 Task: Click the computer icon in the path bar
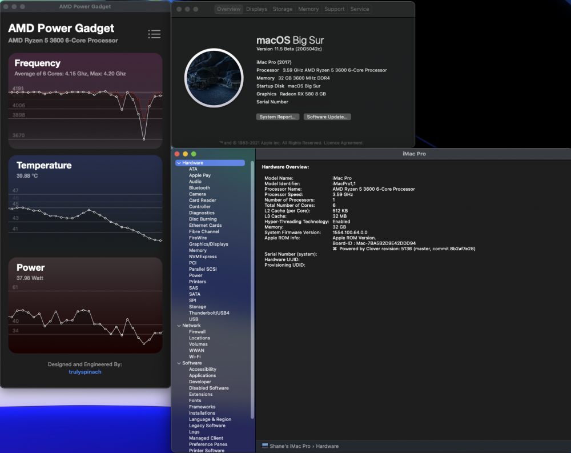265,446
